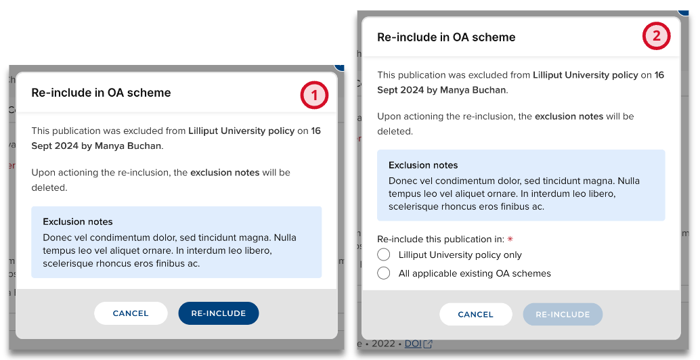Image resolution: width=700 pixels, height=360 pixels.
Task: Click the red numbered badge 1
Action: tap(314, 95)
